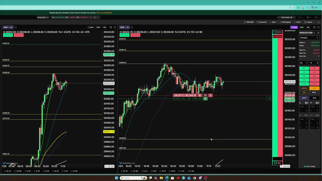Click the Give us a feedback link
This screenshot has width=322, height=181.
click(x=104, y=13)
